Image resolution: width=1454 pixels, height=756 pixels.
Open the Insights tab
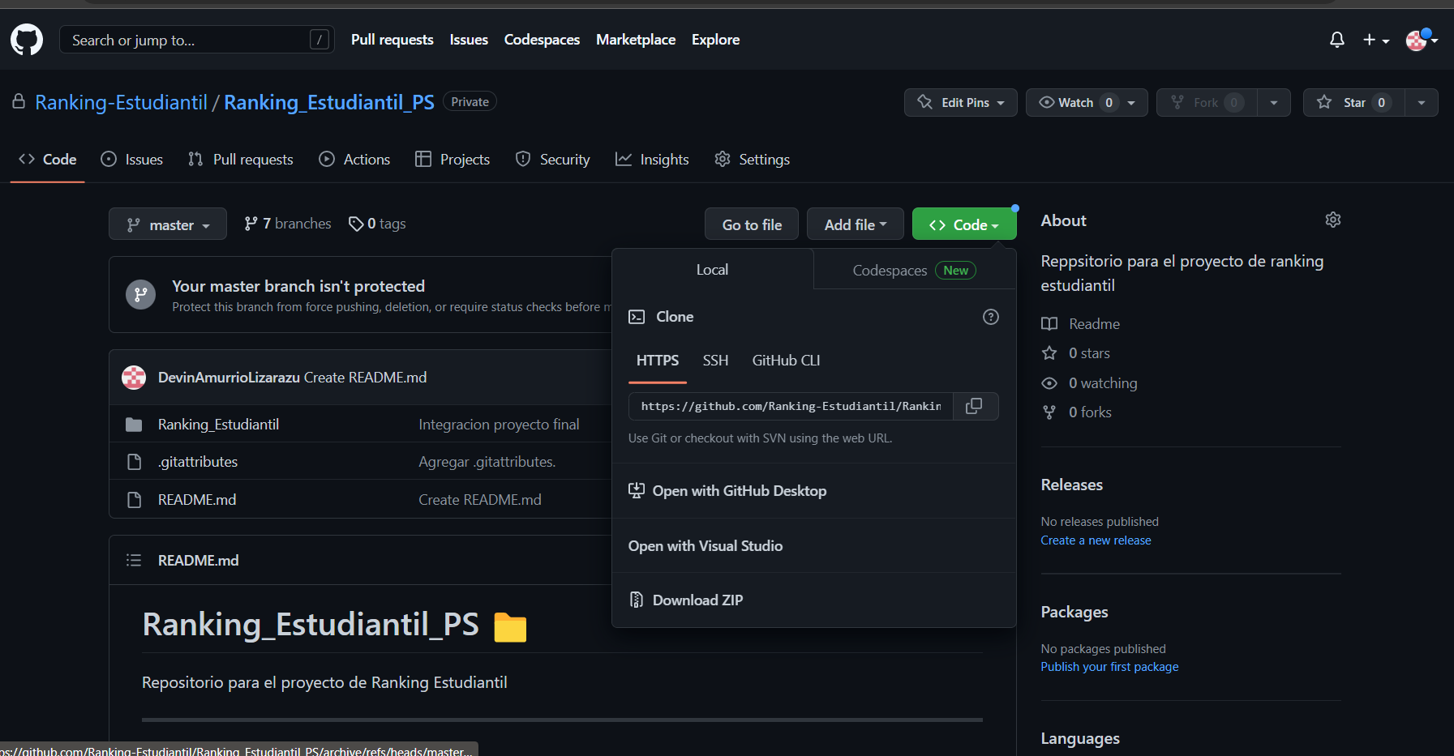point(652,160)
